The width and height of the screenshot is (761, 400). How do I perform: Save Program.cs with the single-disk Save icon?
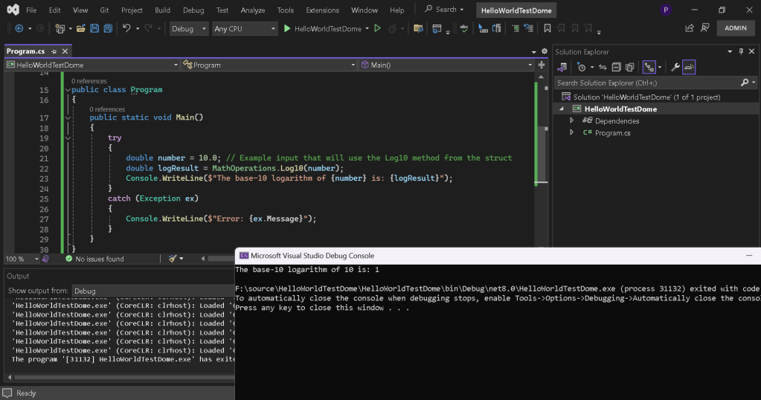[94, 28]
